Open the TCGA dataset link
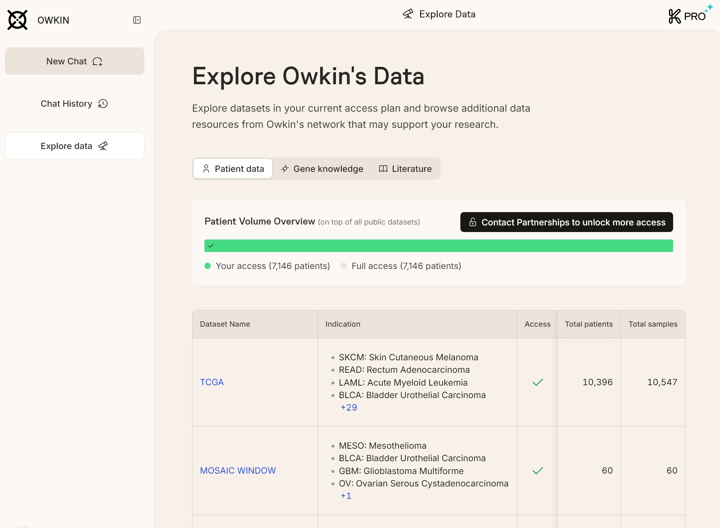Screen dimensions: 720x528 tap(212, 382)
